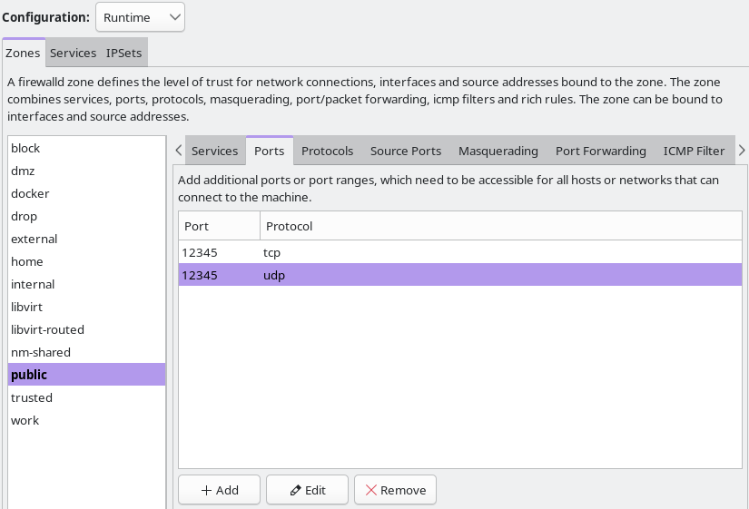Switch to the top-level Services tab
Screen dimensions: 749x509
click(x=74, y=53)
